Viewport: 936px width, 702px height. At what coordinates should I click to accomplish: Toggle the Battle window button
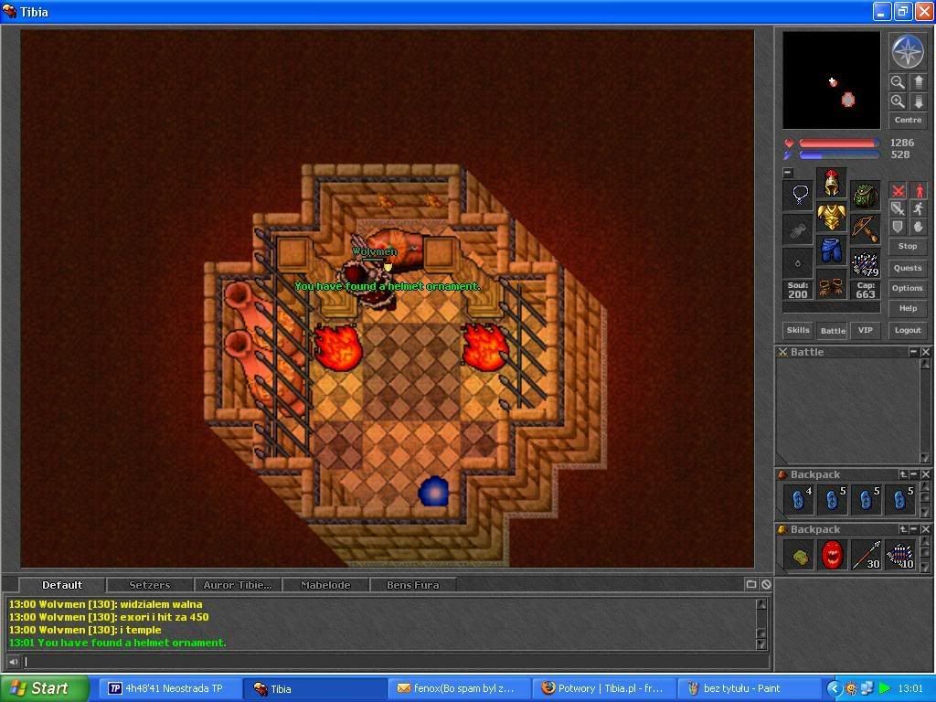point(832,330)
